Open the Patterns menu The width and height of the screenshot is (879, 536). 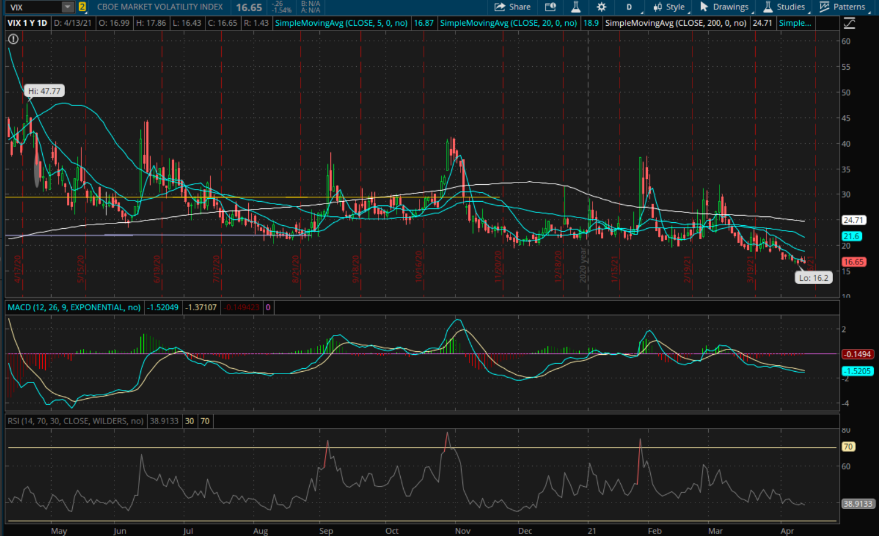(x=843, y=7)
